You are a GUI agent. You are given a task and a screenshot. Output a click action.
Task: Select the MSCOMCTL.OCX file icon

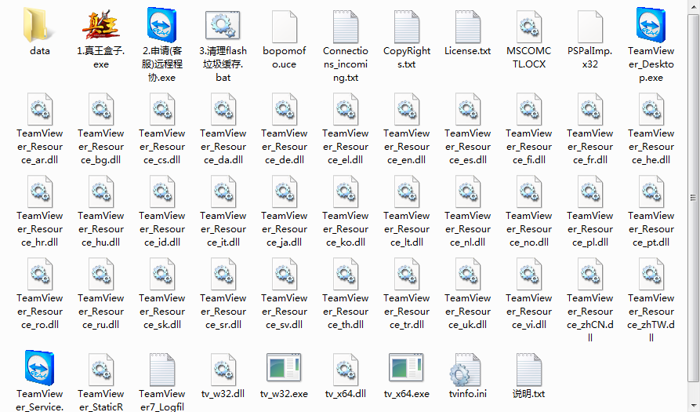click(x=529, y=27)
